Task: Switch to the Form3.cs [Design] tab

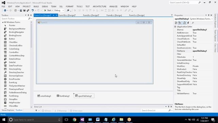Action: coord(137,15)
